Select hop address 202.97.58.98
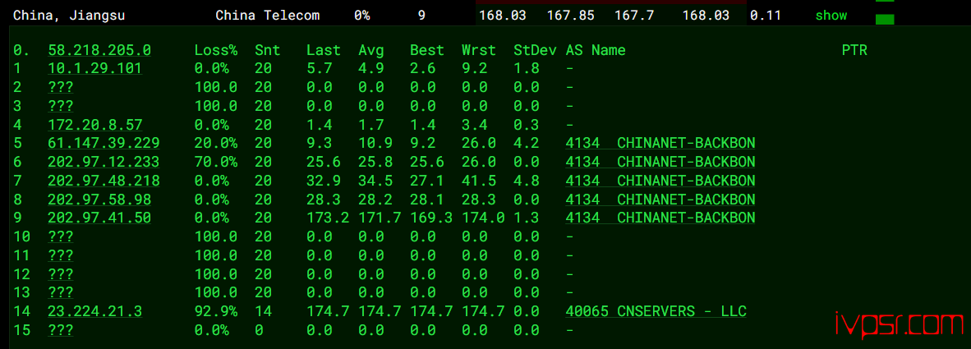The height and width of the screenshot is (349, 971). point(99,200)
